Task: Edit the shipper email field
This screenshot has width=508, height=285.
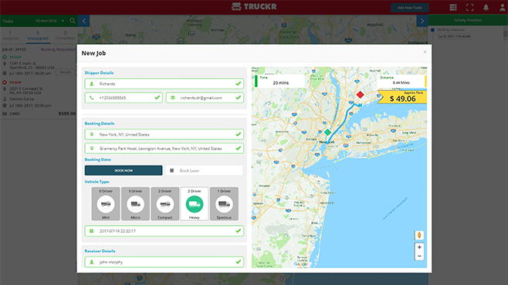Action: coord(205,98)
